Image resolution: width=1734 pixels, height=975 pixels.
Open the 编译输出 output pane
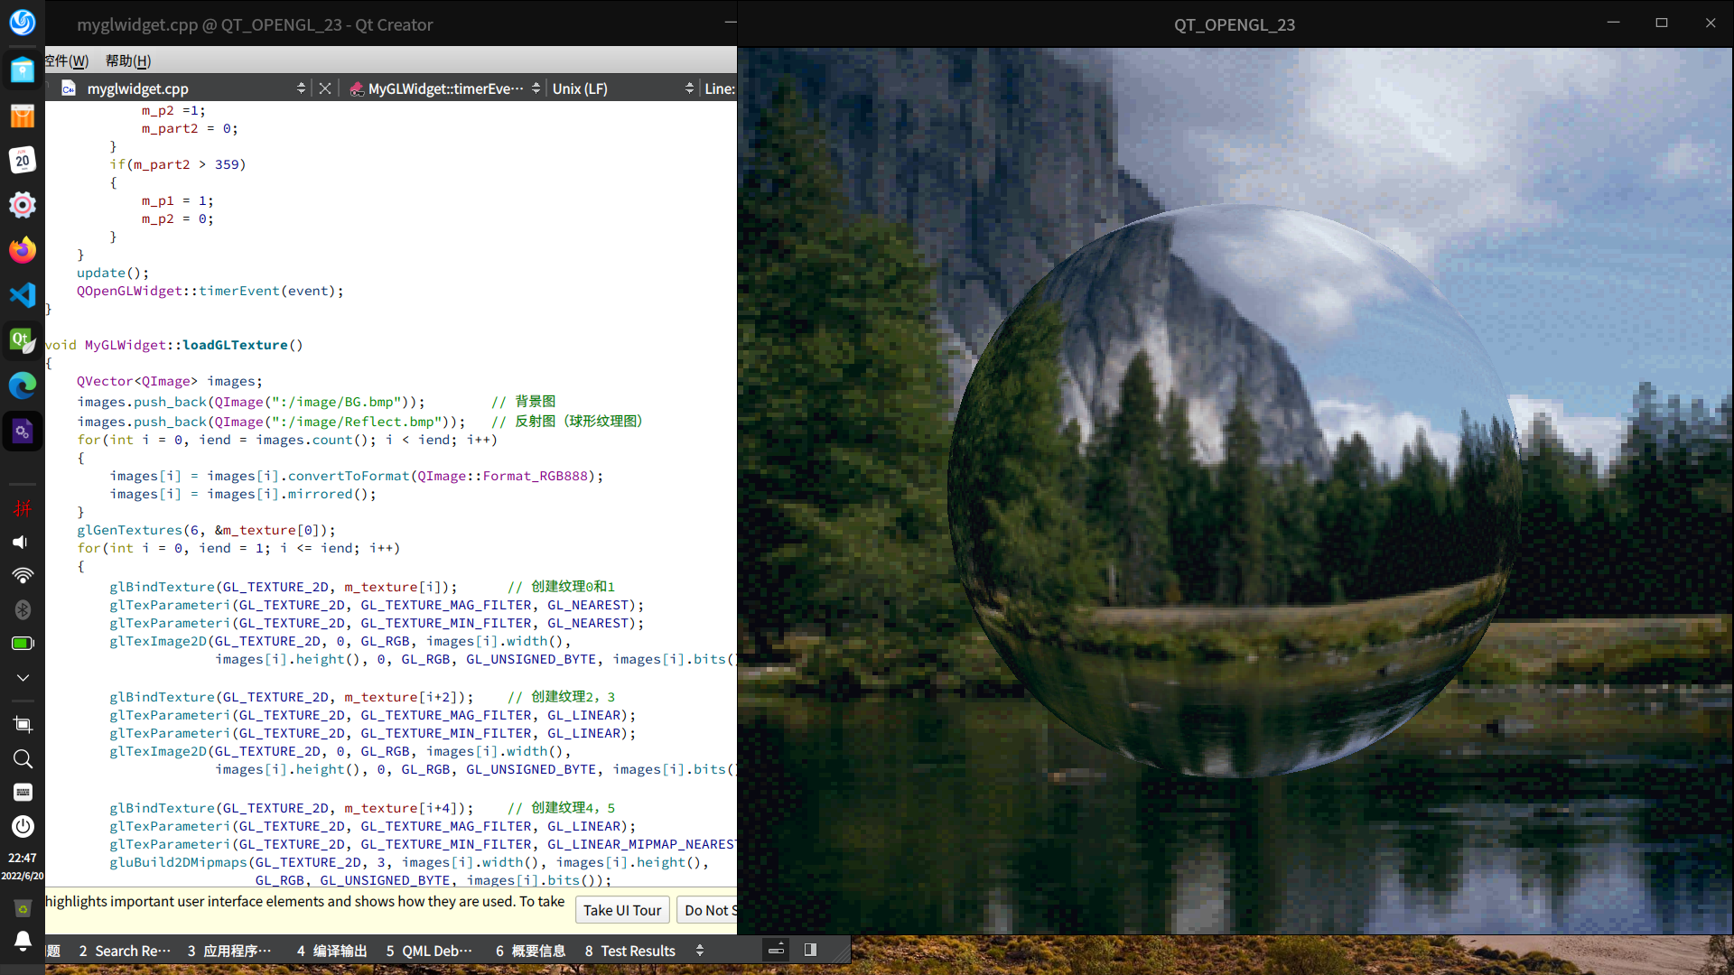point(331,951)
